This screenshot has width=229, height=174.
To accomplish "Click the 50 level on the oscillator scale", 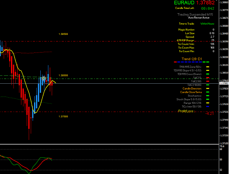I will [221, 160].
